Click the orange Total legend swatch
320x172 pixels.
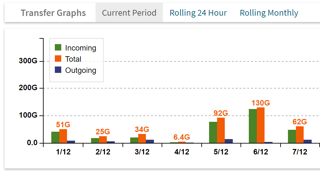(58, 59)
